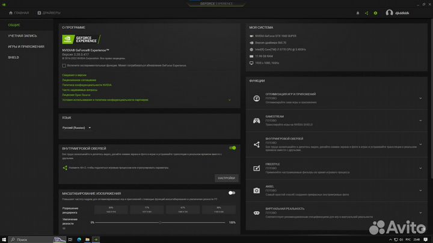Viewport: 433px width, 243px height.
Task: Expand the Freestyle feature row
Action: (x=420, y=167)
